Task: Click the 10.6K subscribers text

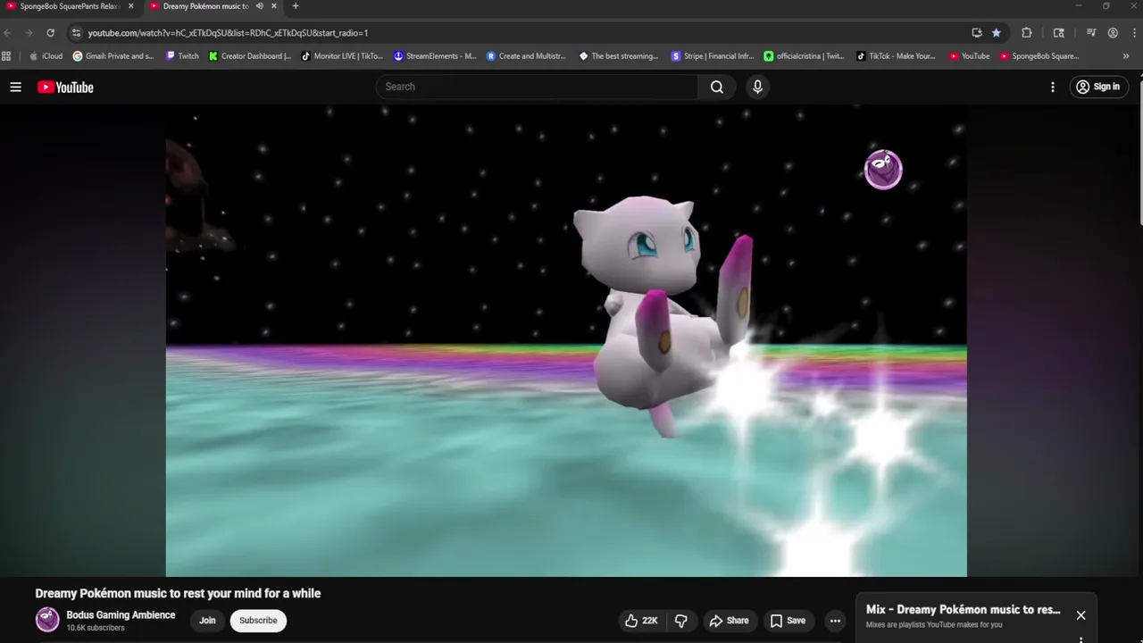Action: (96, 628)
